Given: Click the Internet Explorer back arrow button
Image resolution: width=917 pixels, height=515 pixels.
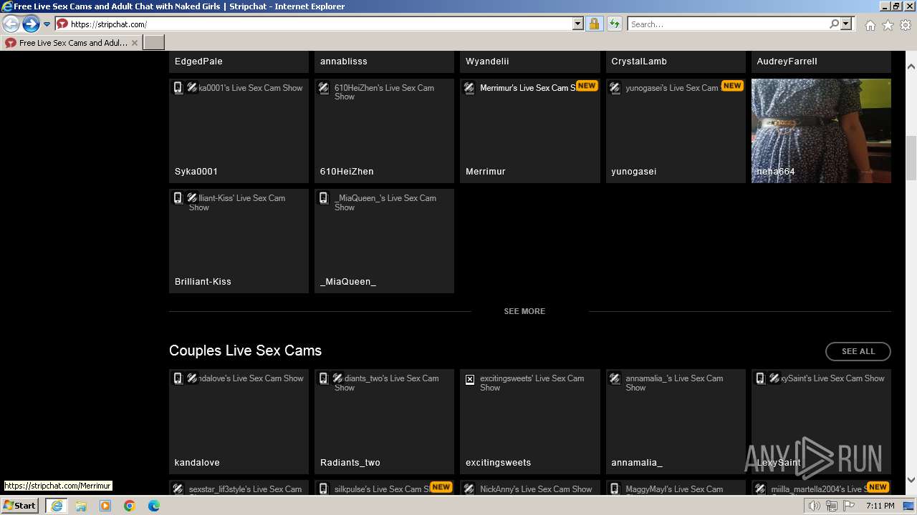Looking at the screenshot, I should tap(11, 24).
